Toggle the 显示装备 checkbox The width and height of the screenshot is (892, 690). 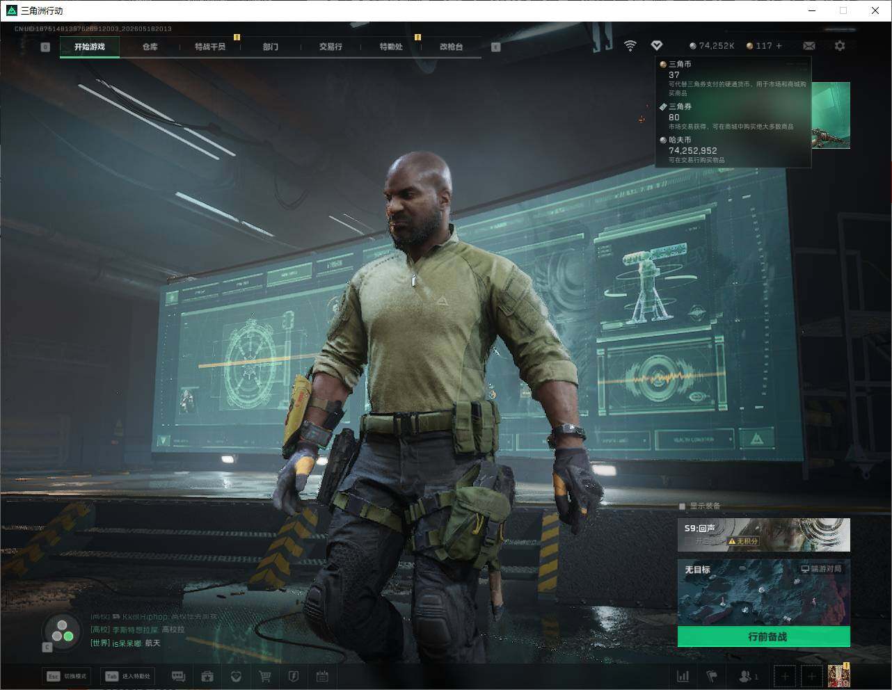(683, 506)
